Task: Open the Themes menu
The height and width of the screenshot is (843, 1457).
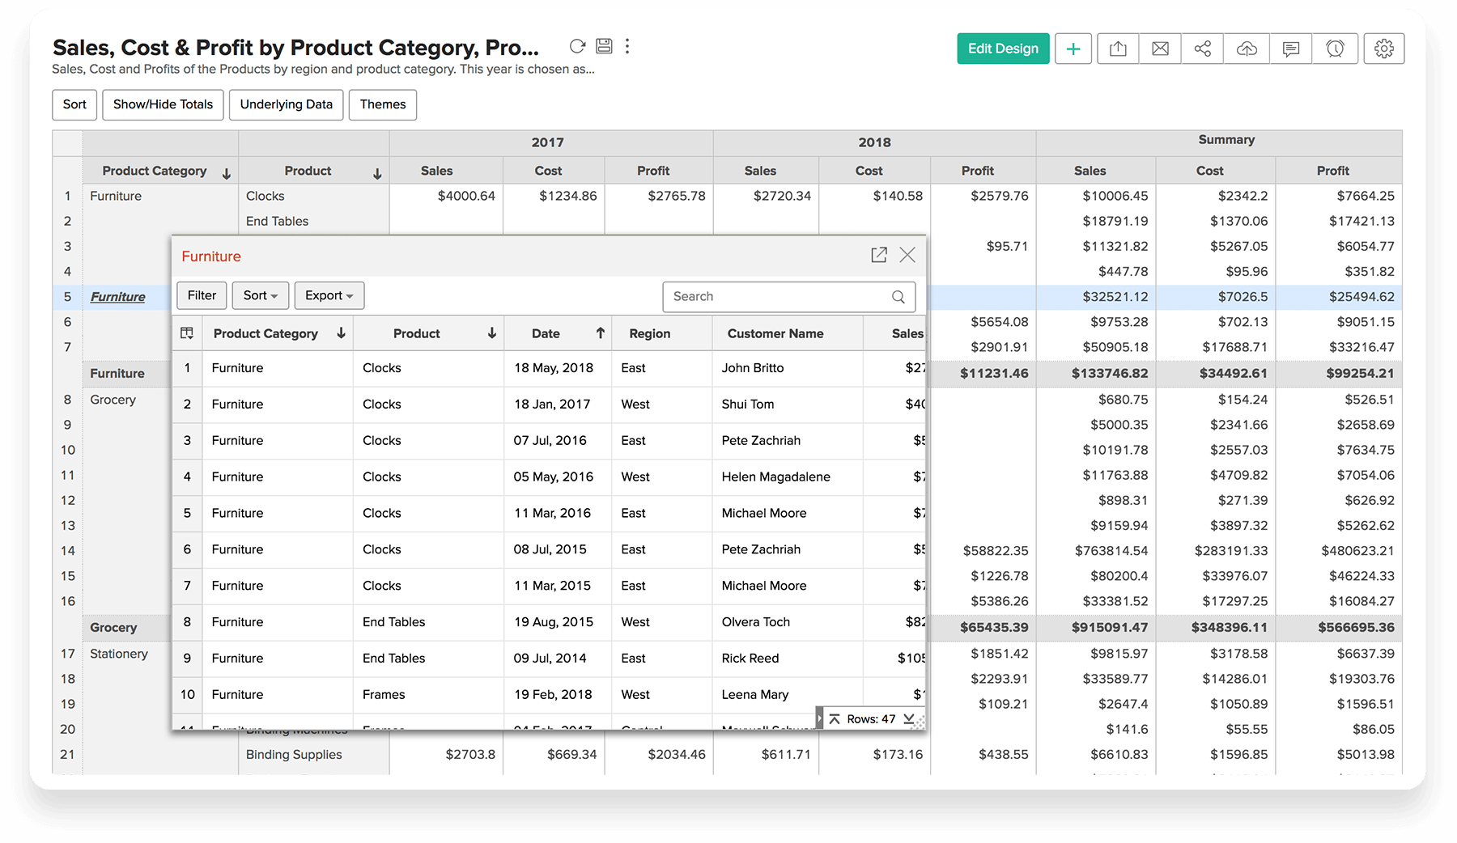Action: (383, 104)
